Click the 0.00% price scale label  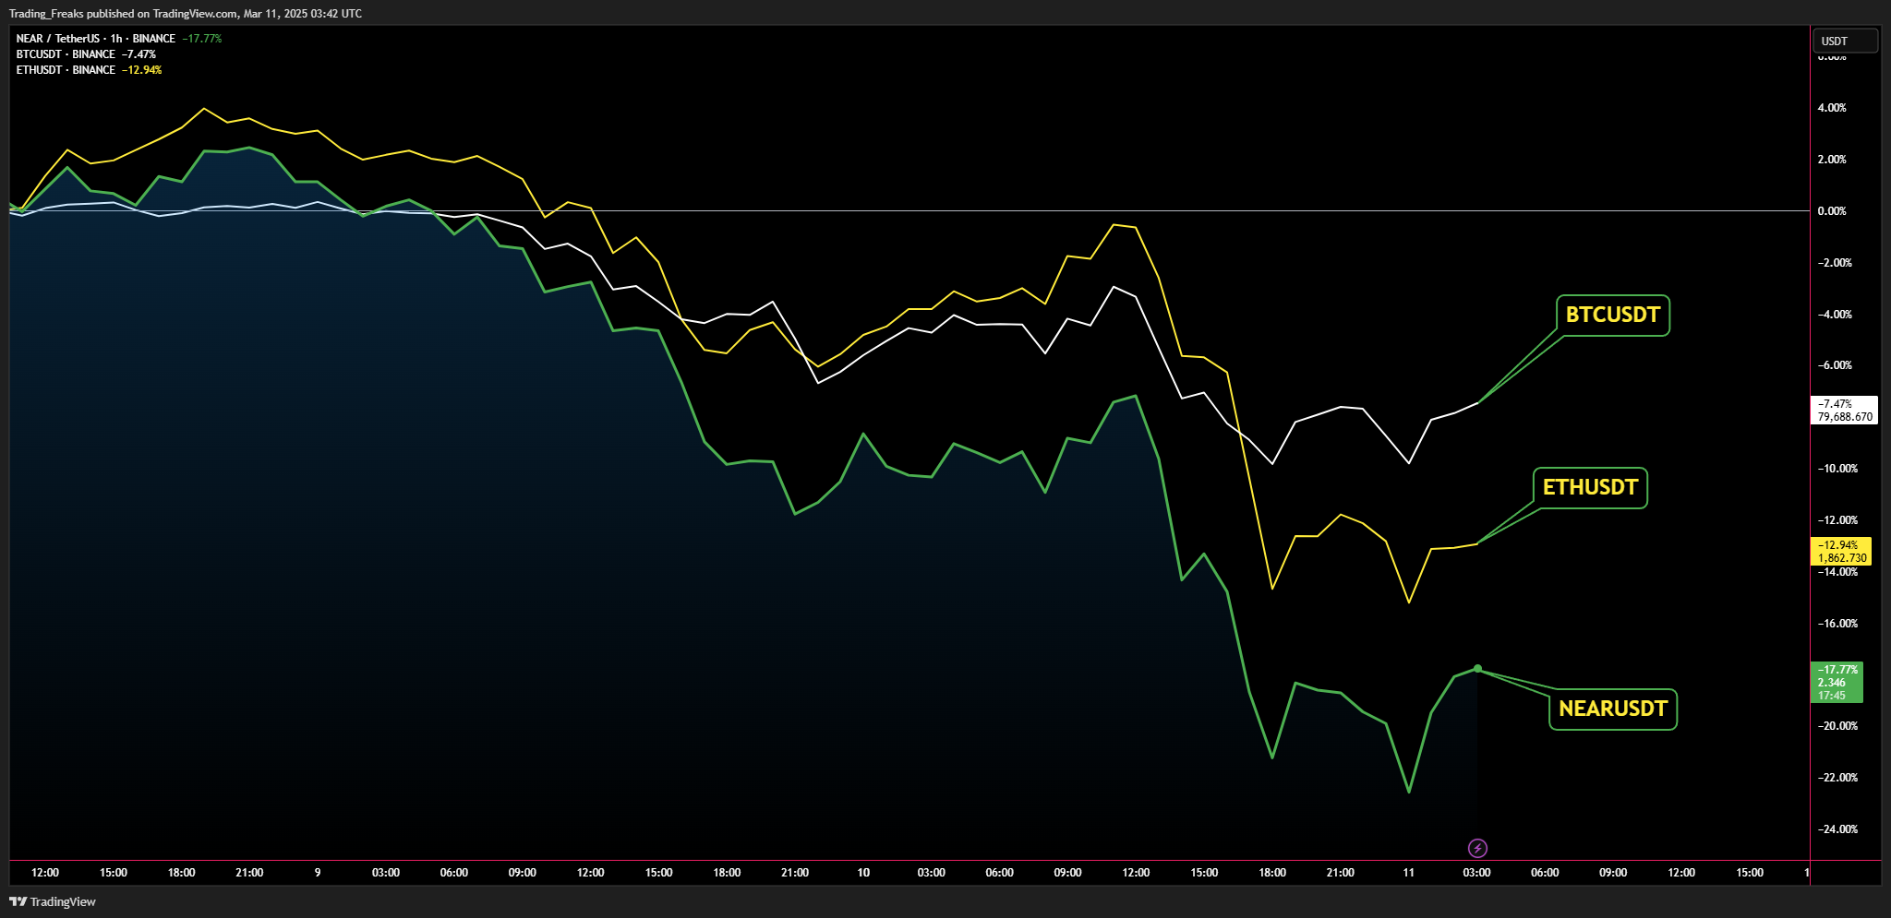[x=1832, y=211]
